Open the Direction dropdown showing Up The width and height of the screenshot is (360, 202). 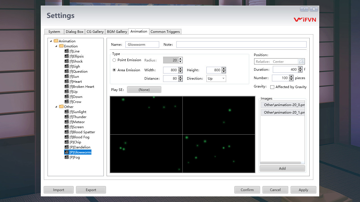216,78
